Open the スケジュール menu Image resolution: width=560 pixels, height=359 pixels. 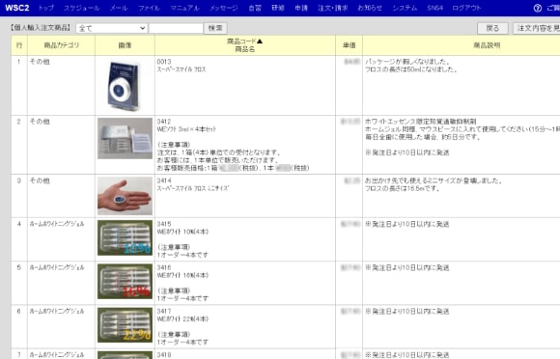pos(82,8)
